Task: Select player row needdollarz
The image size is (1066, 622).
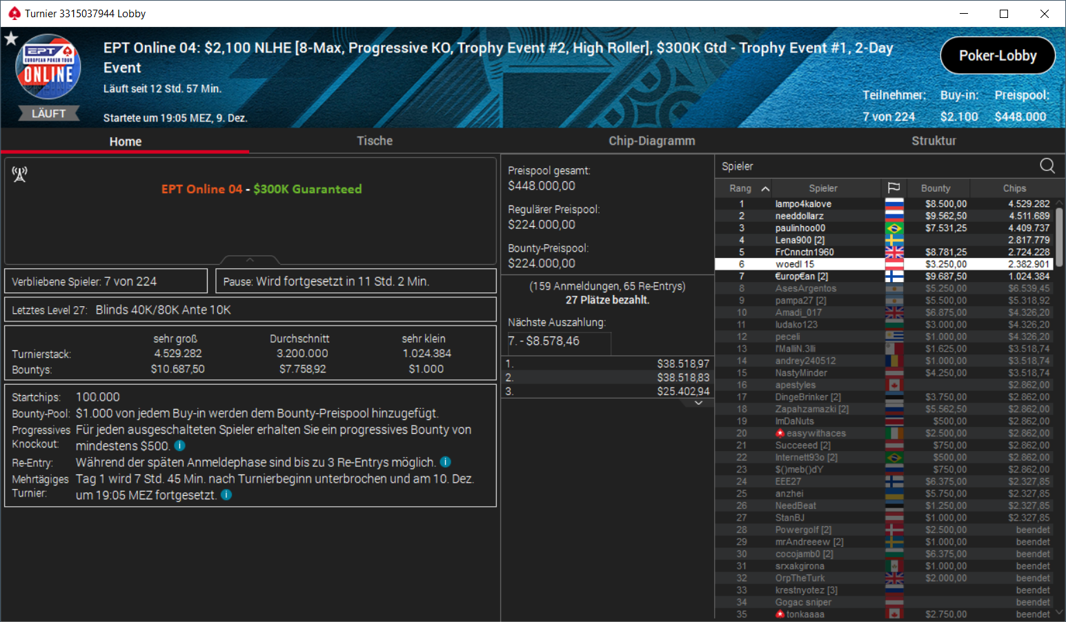Action: (x=885, y=216)
